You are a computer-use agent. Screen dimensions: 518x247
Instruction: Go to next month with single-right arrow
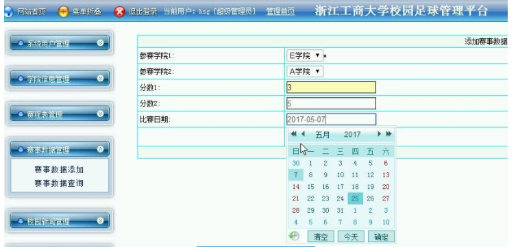(x=380, y=134)
